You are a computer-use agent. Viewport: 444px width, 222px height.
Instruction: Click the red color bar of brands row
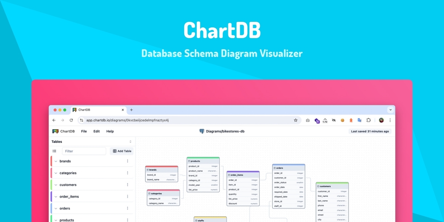51,161
